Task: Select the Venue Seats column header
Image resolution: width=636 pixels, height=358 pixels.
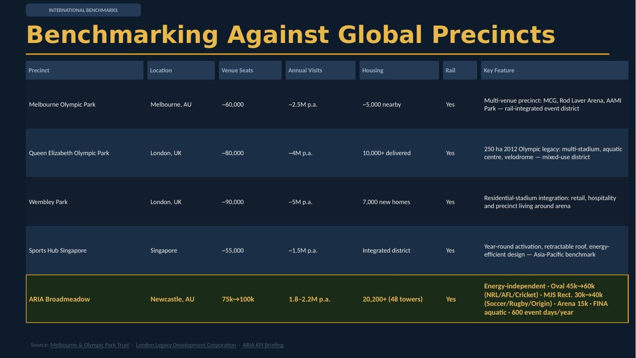Action: coord(250,70)
